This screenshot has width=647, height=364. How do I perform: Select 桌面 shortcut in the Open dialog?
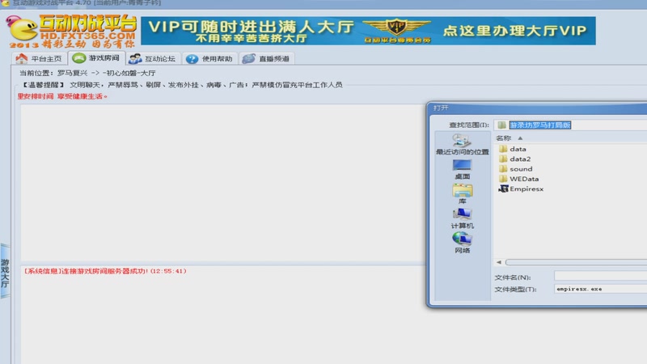462,169
